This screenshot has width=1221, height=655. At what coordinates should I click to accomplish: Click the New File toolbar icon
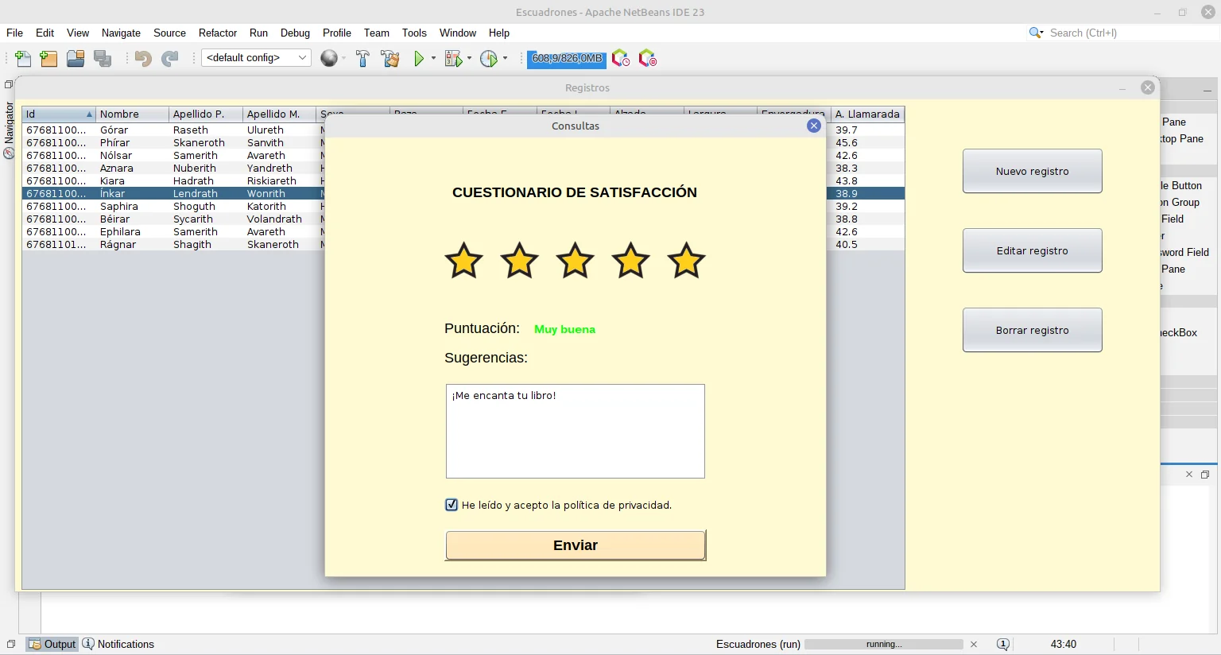click(23, 58)
